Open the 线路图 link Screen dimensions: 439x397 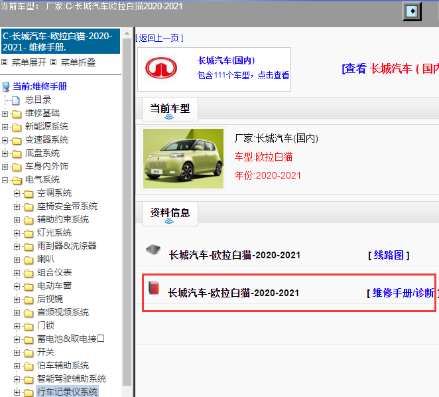click(x=389, y=255)
